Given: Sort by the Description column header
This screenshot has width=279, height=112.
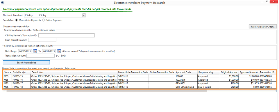Looking at the screenshot, I should pos(74,72).
